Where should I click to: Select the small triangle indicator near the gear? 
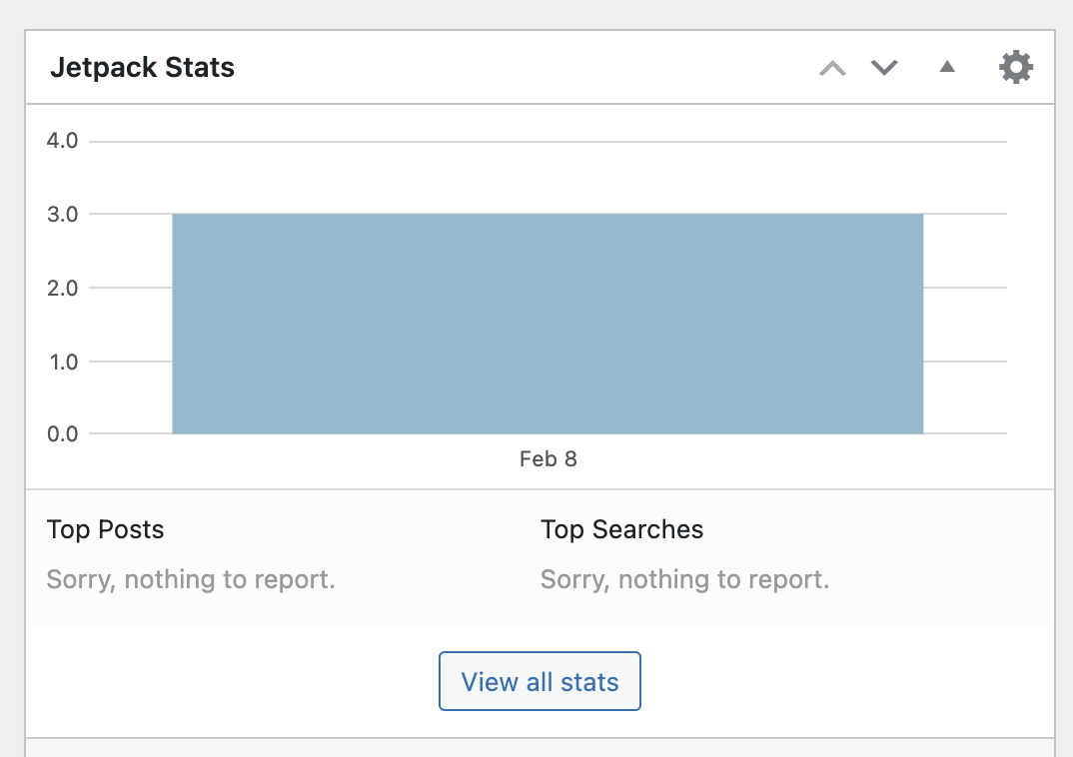946,68
